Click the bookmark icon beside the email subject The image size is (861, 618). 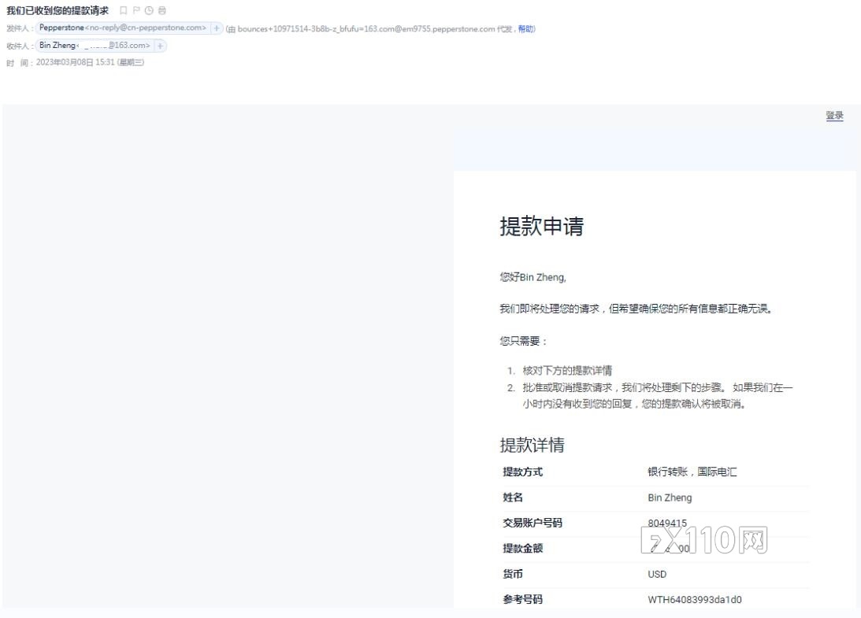pos(124,10)
